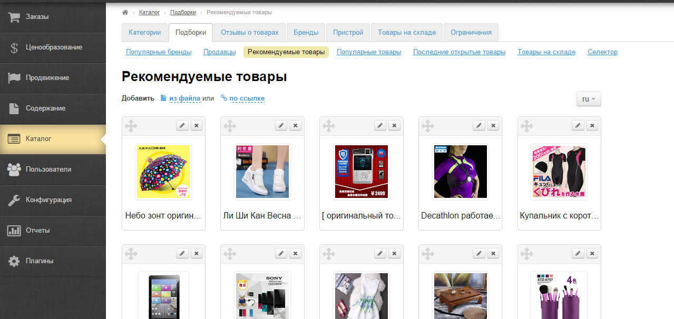Edit the Ли Ши Кан Весна product card
This screenshot has height=319, width=674.
click(x=281, y=125)
